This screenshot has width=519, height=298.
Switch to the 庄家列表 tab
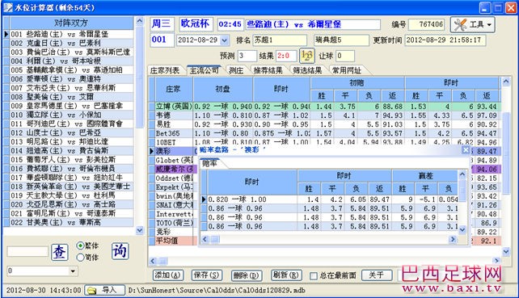coord(164,70)
